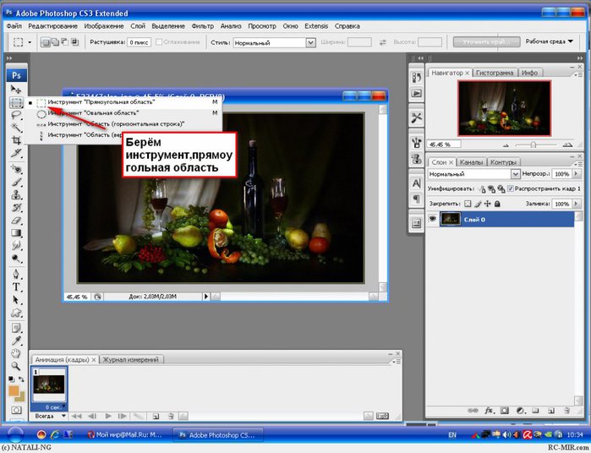This screenshot has height=453, width=591.
Task: Select the Pen tool
Action: (x=16, y=274)
